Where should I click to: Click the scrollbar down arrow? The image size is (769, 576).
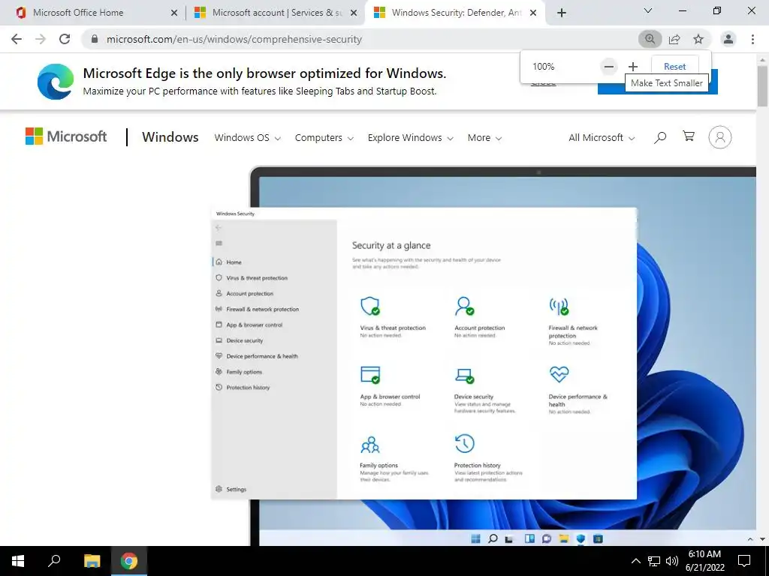pos(761,538)
